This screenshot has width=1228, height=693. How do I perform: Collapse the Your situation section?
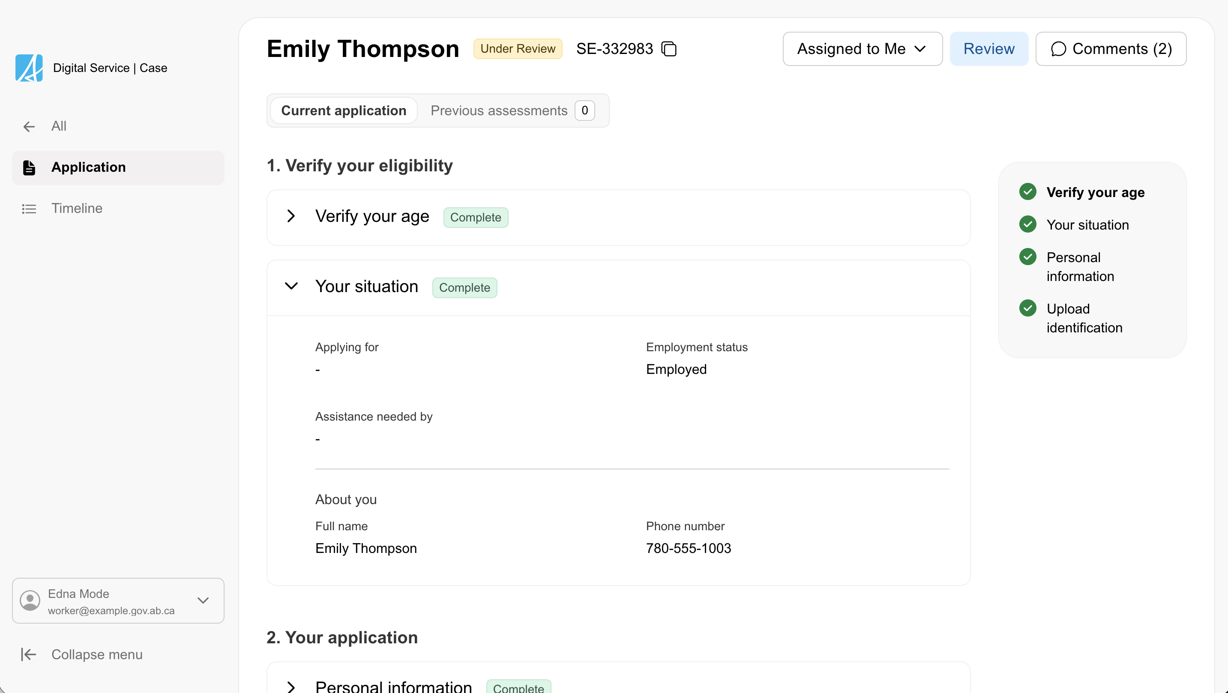point(291,287)
